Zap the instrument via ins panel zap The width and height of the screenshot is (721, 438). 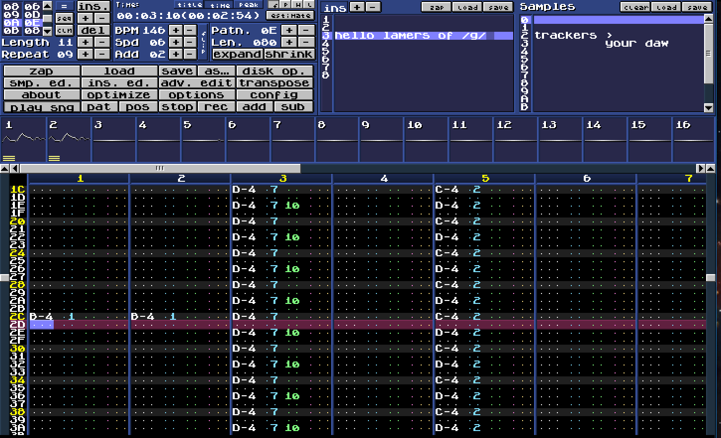point(437,7)
